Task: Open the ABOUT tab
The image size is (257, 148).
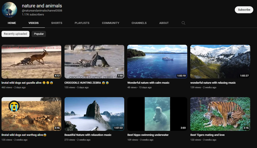Action: (x=164, y=23)
